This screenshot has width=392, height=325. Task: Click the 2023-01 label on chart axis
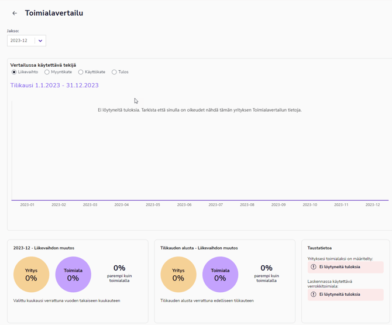coord(27,205)
